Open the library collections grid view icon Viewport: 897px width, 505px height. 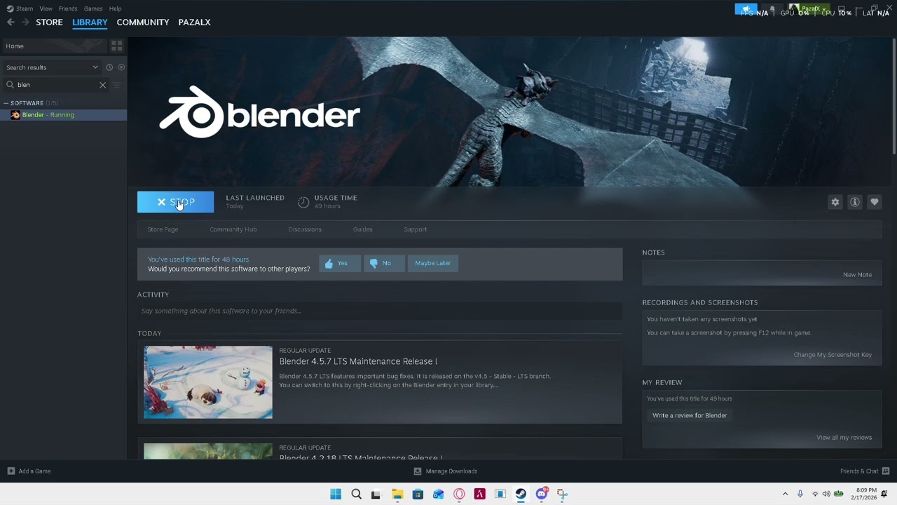[x=116, y=46]
